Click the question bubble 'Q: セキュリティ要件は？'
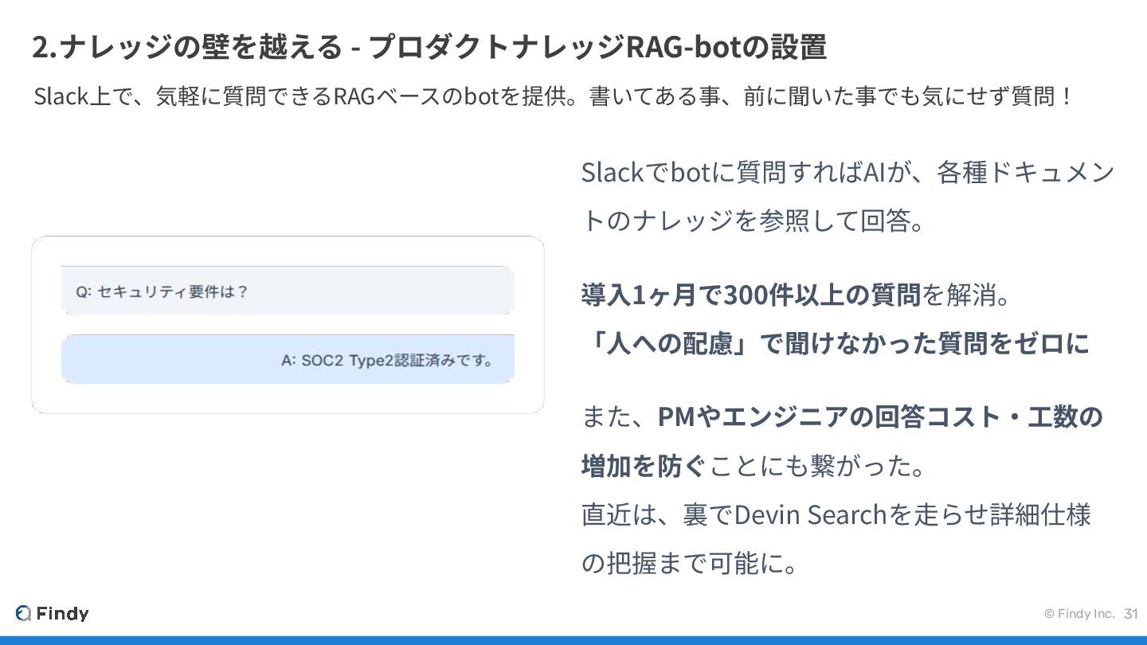Screen dimensions: 1147x645 click(x=288, y=291)
